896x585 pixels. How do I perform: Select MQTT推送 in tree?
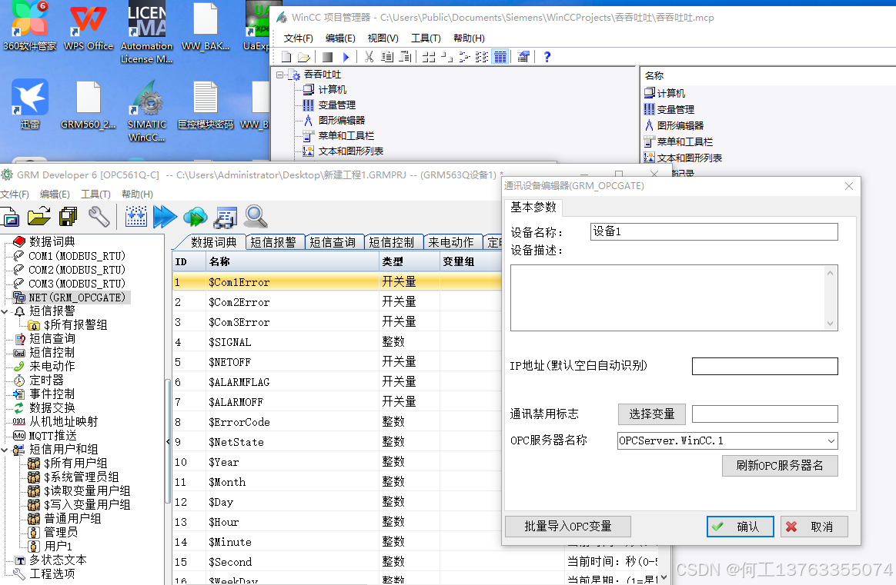[x=53, y=436]
